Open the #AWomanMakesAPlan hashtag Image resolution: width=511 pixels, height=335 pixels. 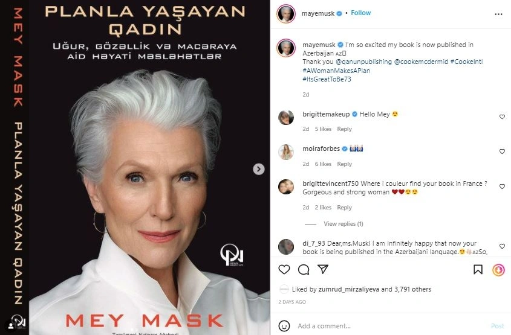[x=336, y=71]
